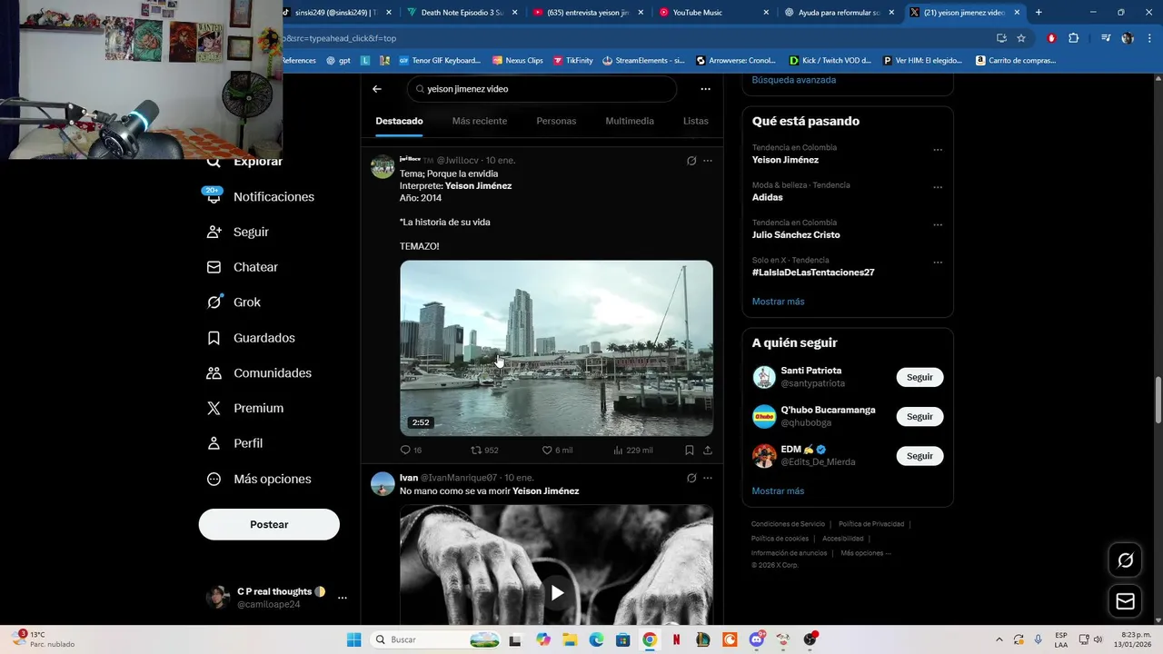1163x654 pixels.
Task: Like the post with 6 mil likes
Action: coord(557,450)
